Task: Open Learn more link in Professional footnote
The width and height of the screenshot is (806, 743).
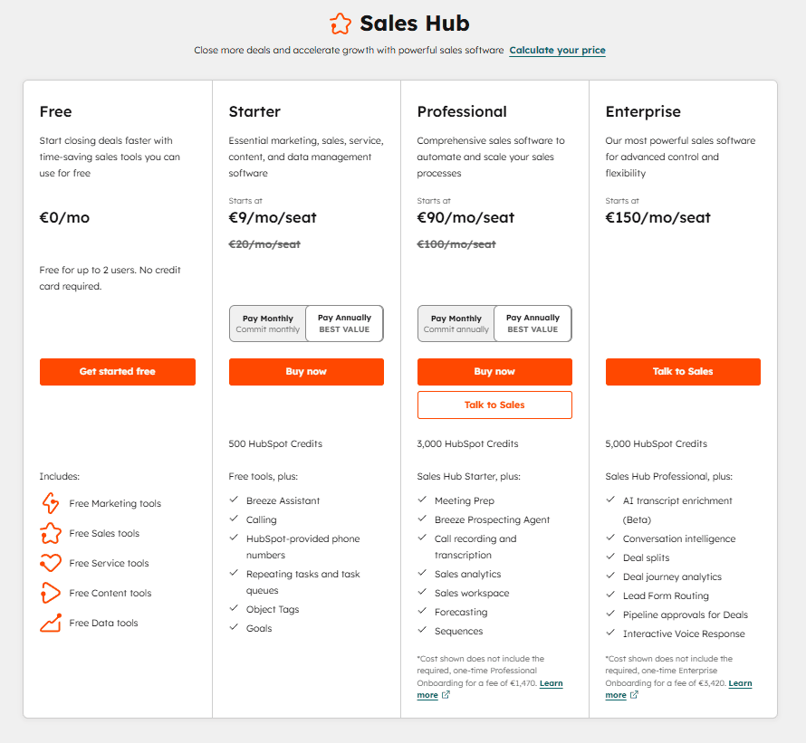Action: click(x=551, y=683)
